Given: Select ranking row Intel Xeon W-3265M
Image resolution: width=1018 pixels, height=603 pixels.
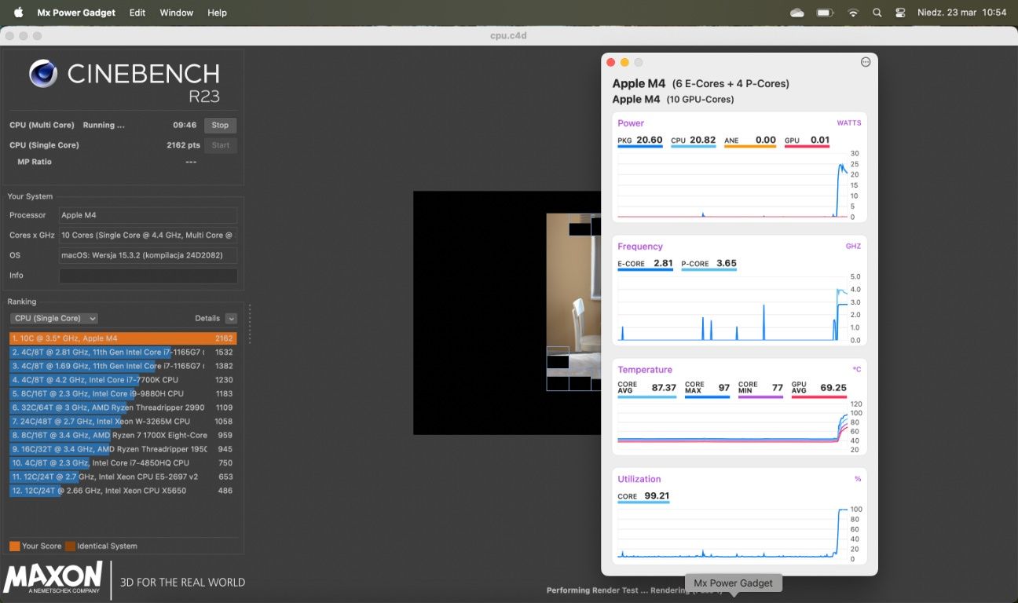Looking at the screenshot, I should click(123, 422).
